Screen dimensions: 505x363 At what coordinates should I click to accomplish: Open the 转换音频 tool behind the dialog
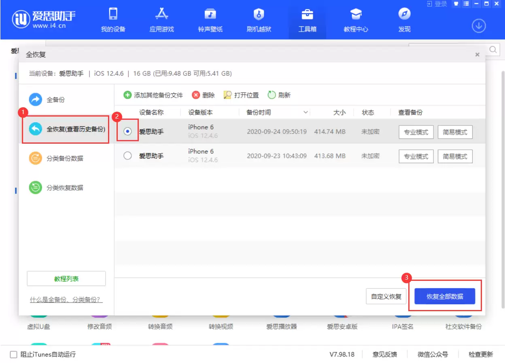click(x=160, y=326)
